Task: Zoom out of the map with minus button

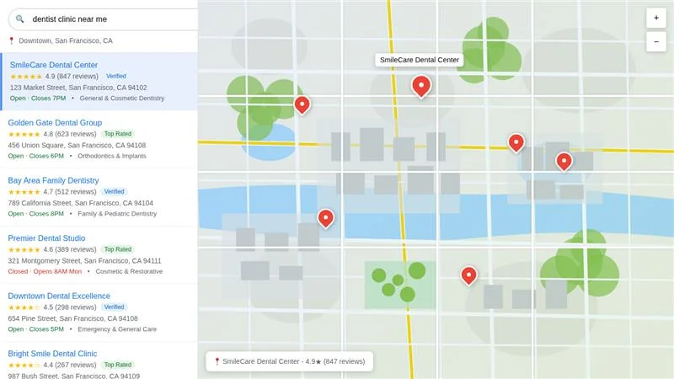Action: 656,41
